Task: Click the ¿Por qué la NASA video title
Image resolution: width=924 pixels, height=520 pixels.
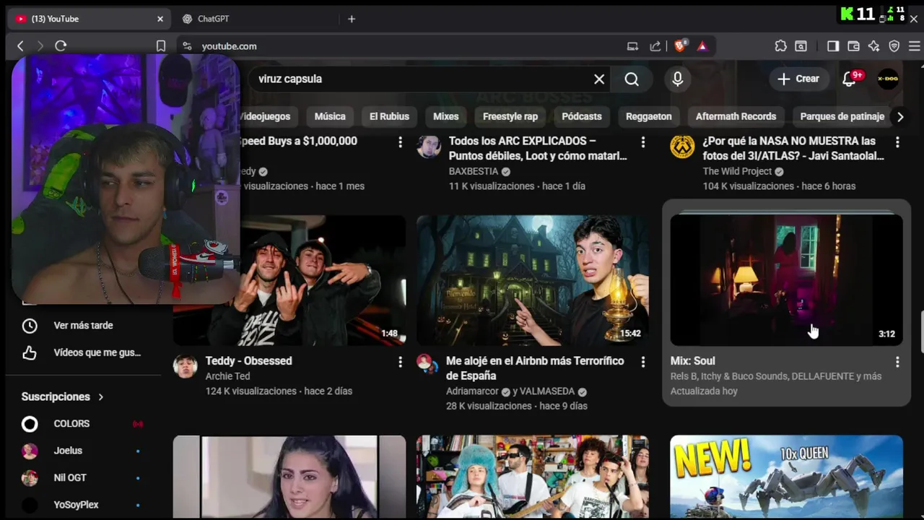Action: pos(793,149)
